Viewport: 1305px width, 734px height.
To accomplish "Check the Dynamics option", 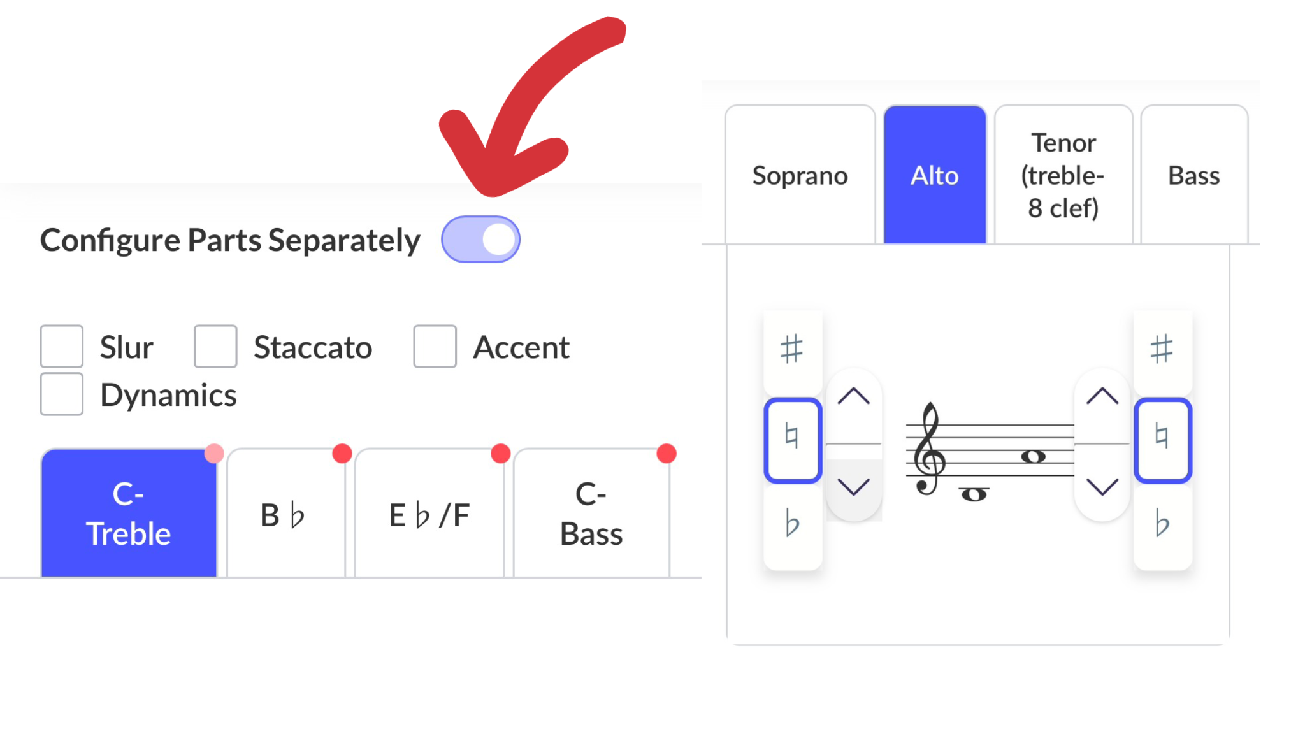I will pyautogui.click(x=61, y=393).
